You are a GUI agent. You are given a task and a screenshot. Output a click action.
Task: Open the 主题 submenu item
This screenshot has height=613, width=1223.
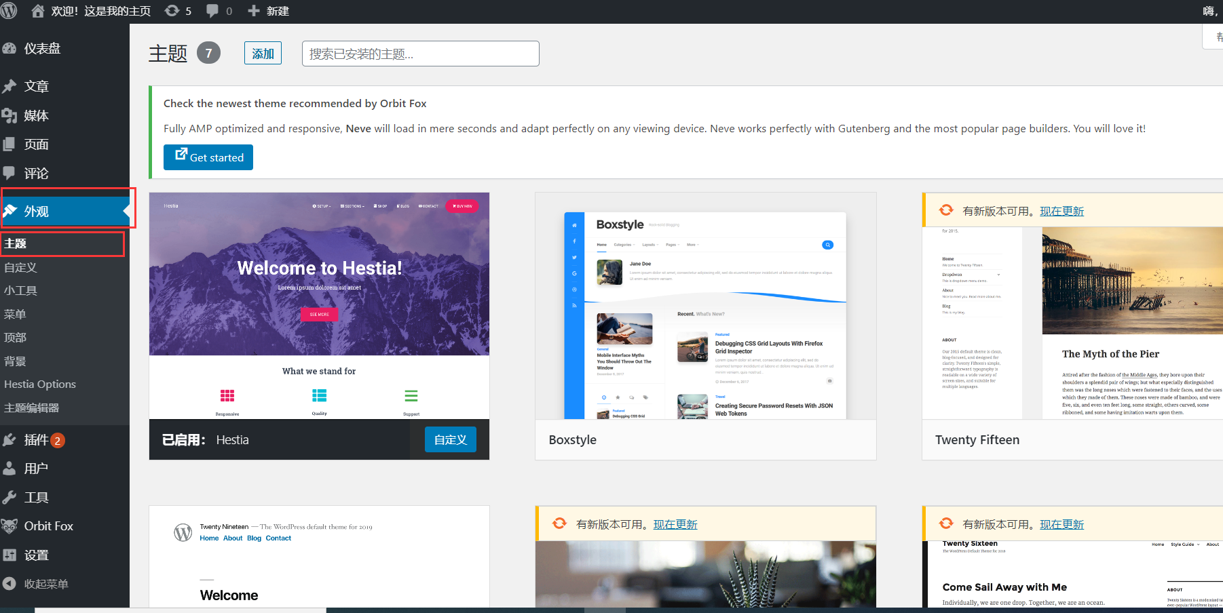(15, 243)
